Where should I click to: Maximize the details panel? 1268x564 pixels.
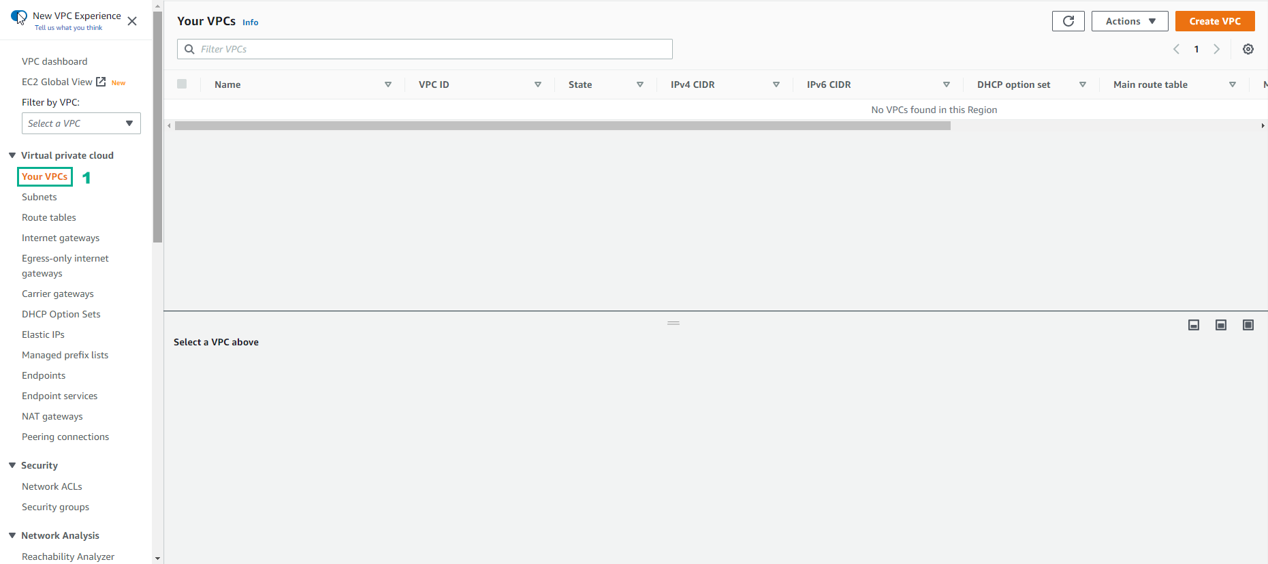pyautogui.click(x=1248, y=325)
